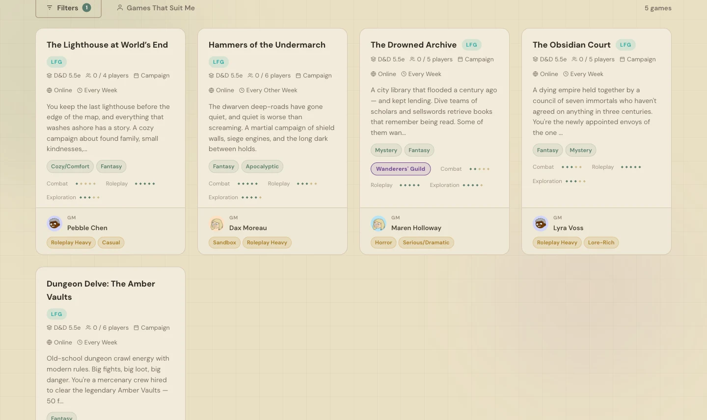The height and width of the screenshot is (420, 707).
Task: Click calendar icon by Campaign on Drowned Archive
Action: (461, 59)
